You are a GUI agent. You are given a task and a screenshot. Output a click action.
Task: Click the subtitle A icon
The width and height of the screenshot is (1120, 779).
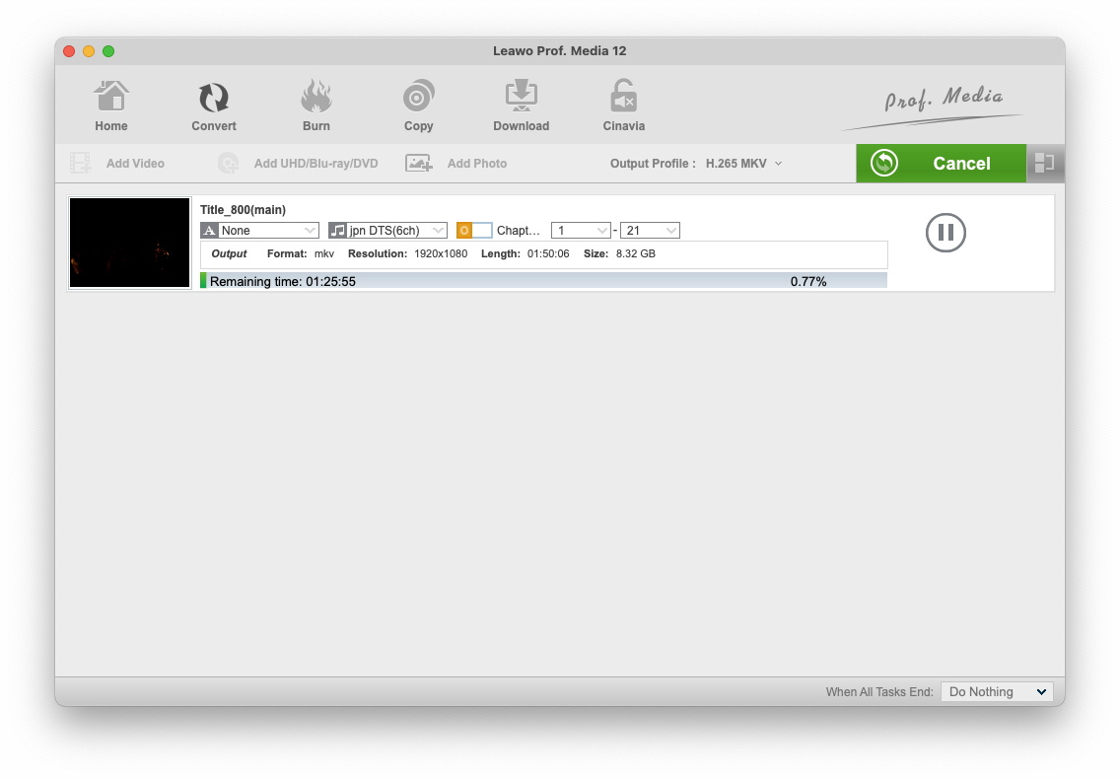pos(209,230)
